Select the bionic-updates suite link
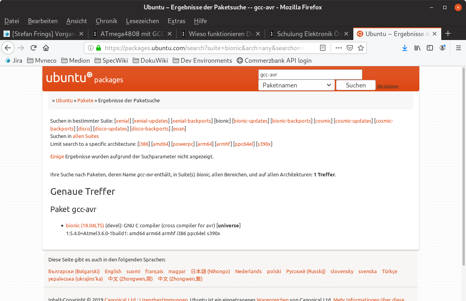Image resolution: width=466 pixels, height=301 pixels. tap(250, 121)
